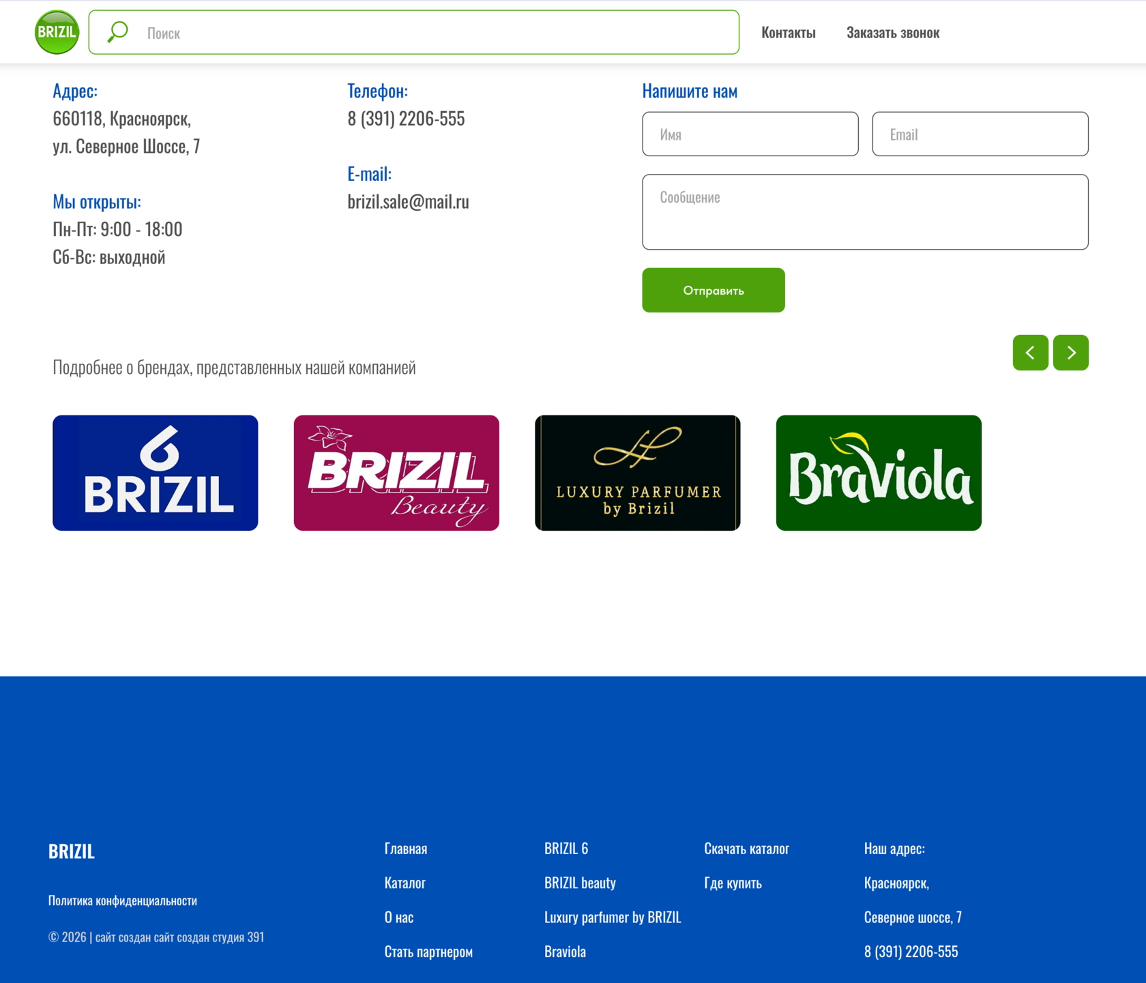Click the Наш адрес: footer label
This screenshot has height=983, width=1146.
click(894, 849)
